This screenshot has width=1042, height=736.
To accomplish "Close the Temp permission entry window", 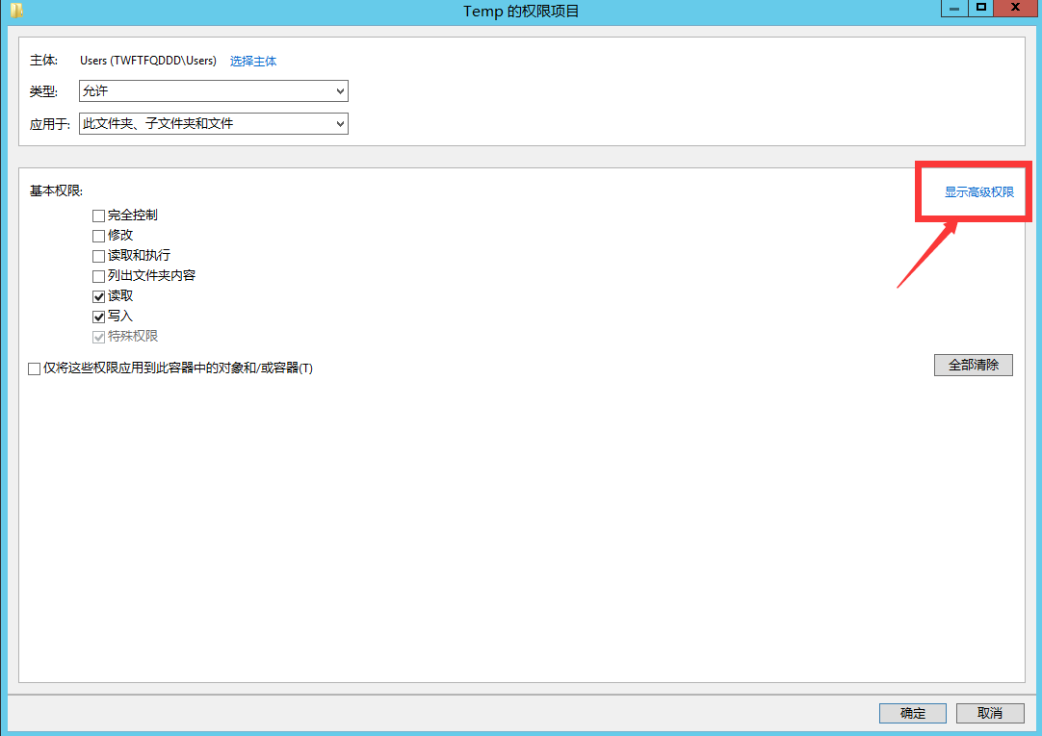I will 1015,8.
